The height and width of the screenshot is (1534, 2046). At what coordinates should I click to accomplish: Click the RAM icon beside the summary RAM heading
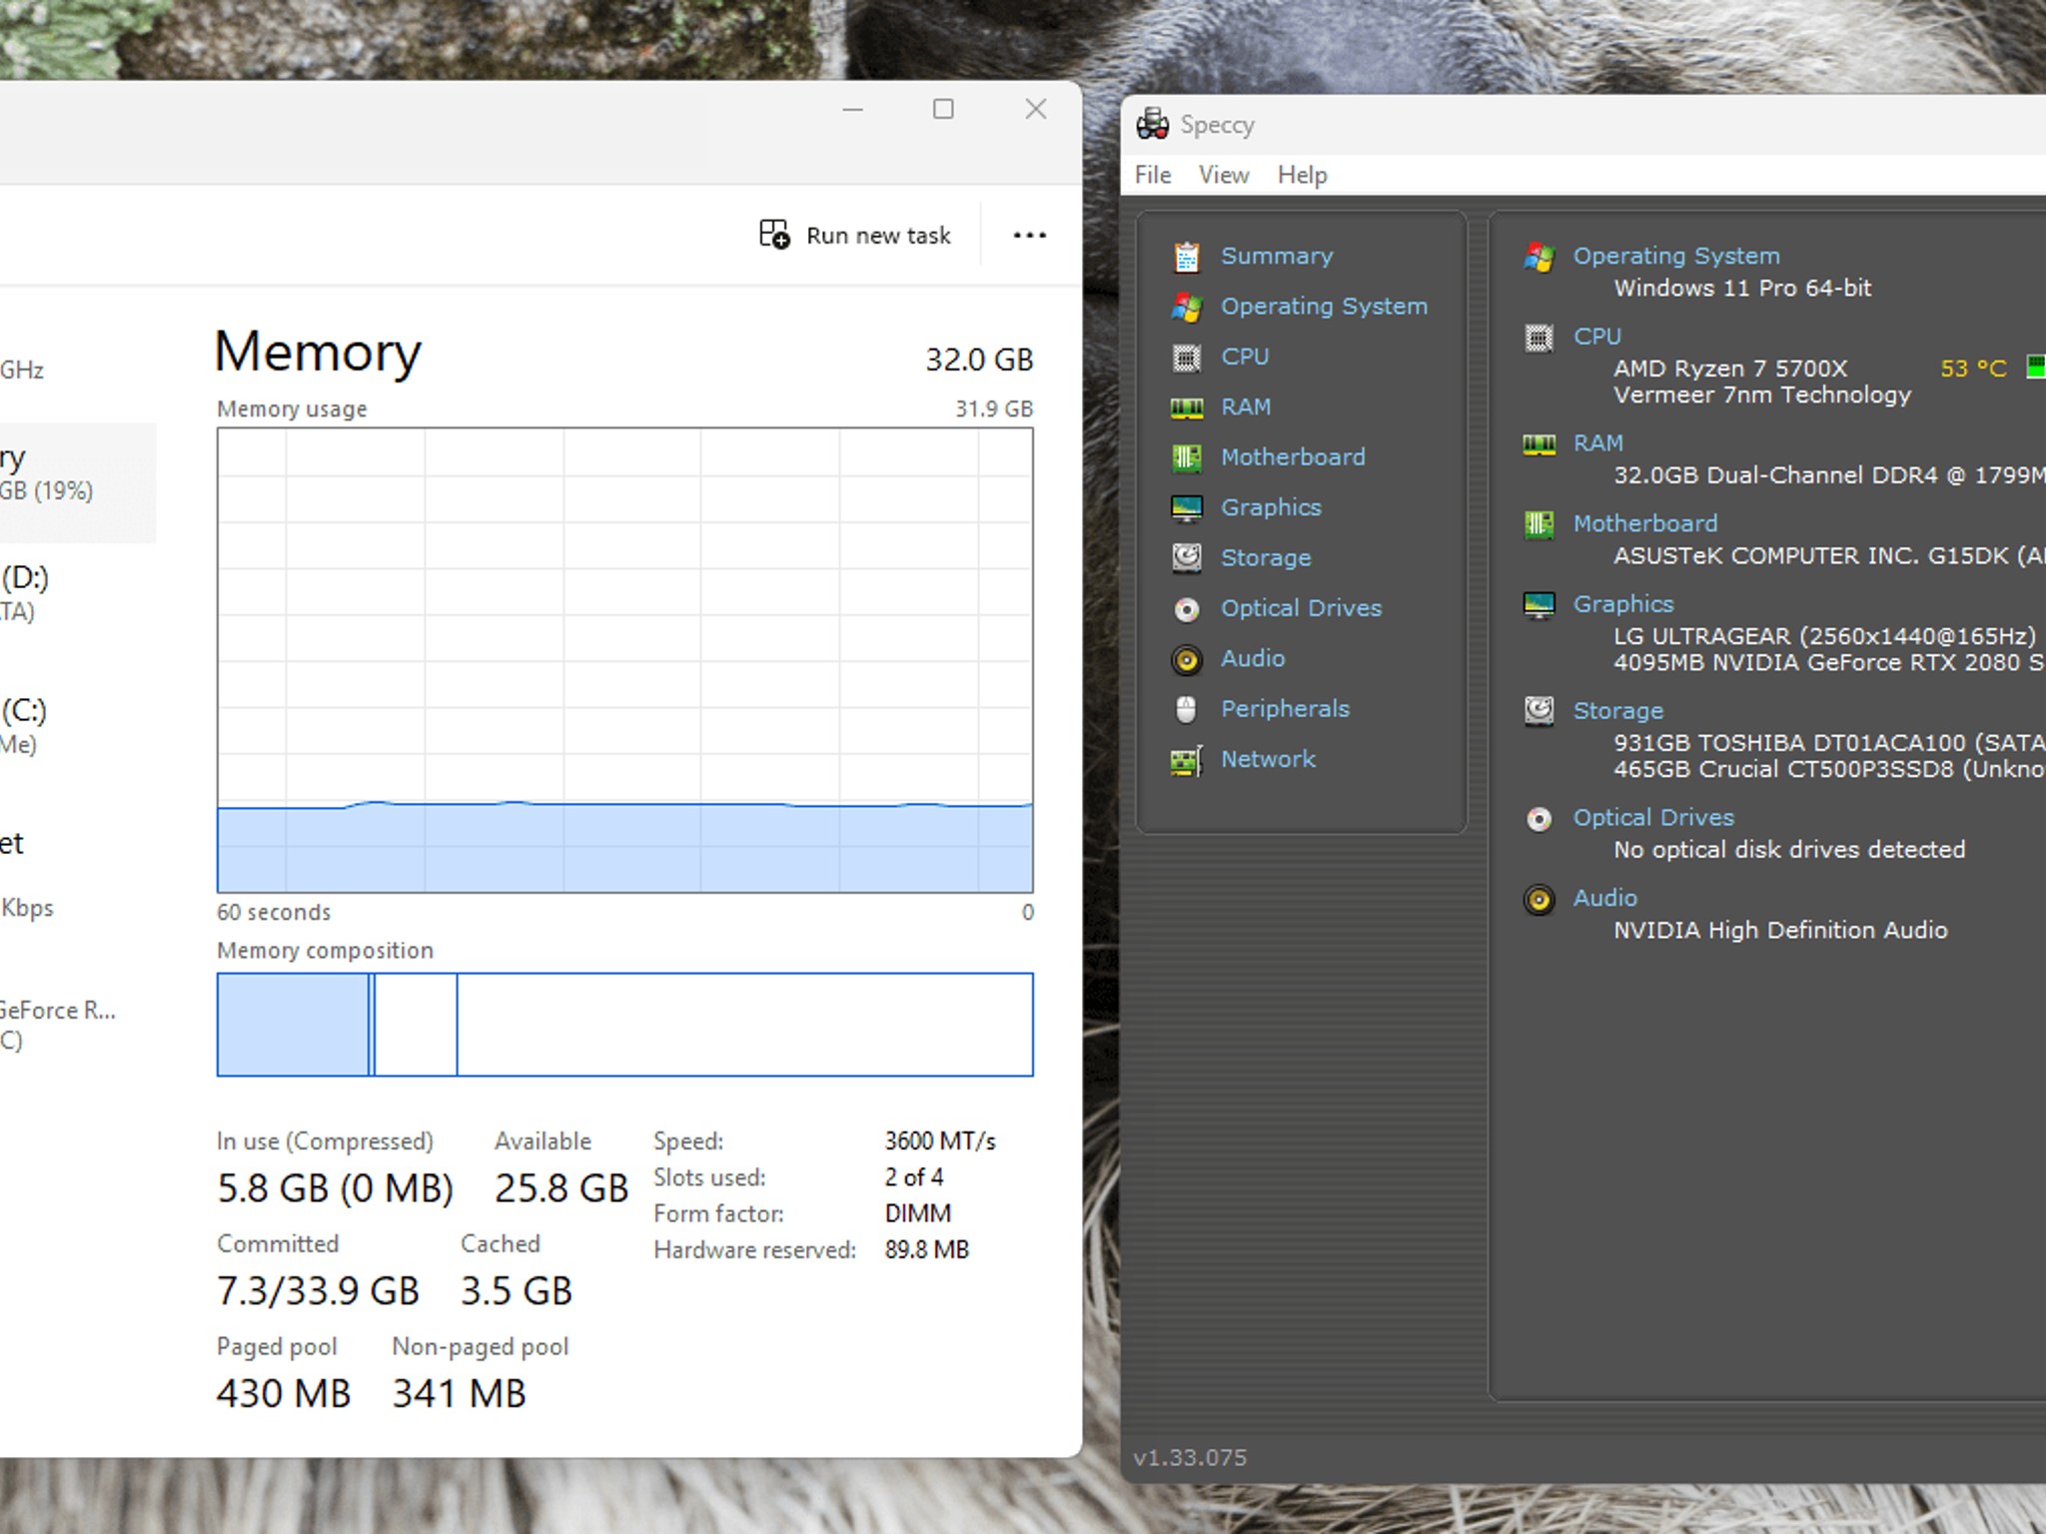point(1538,443)
